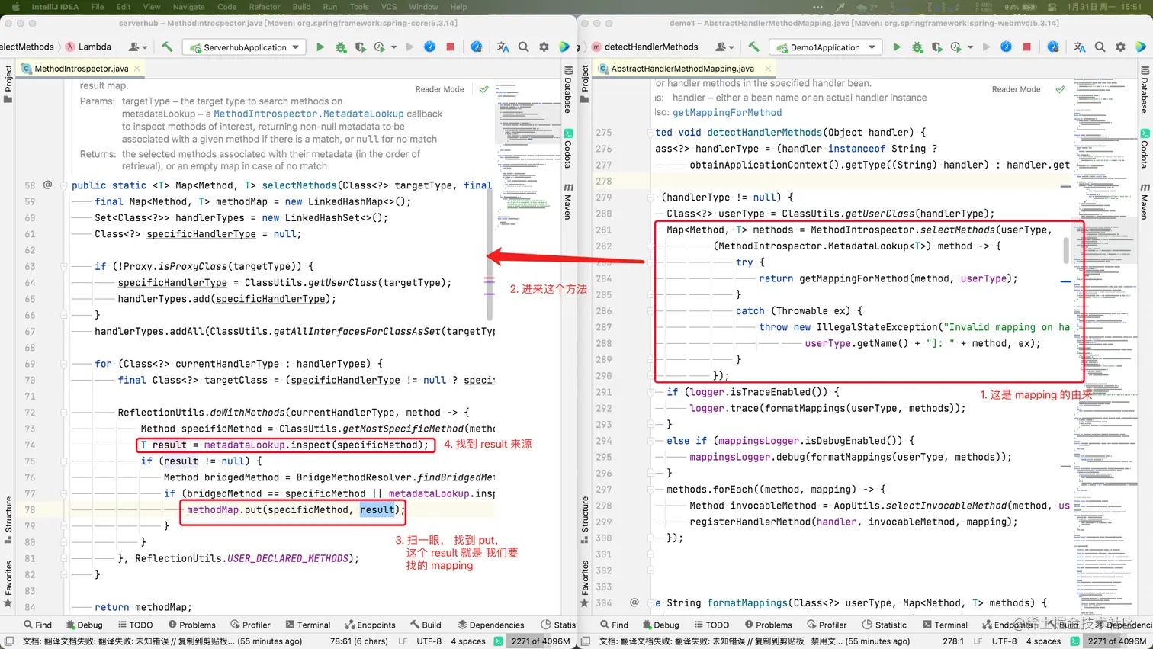Toggle the Project side panel in the demo1 window
The height and width of the screenshot is (649, 1153).
click(585, 83)
